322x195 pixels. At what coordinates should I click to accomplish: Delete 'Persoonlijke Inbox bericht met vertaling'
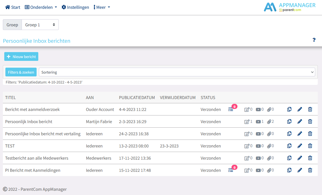[x=310, y=134]
